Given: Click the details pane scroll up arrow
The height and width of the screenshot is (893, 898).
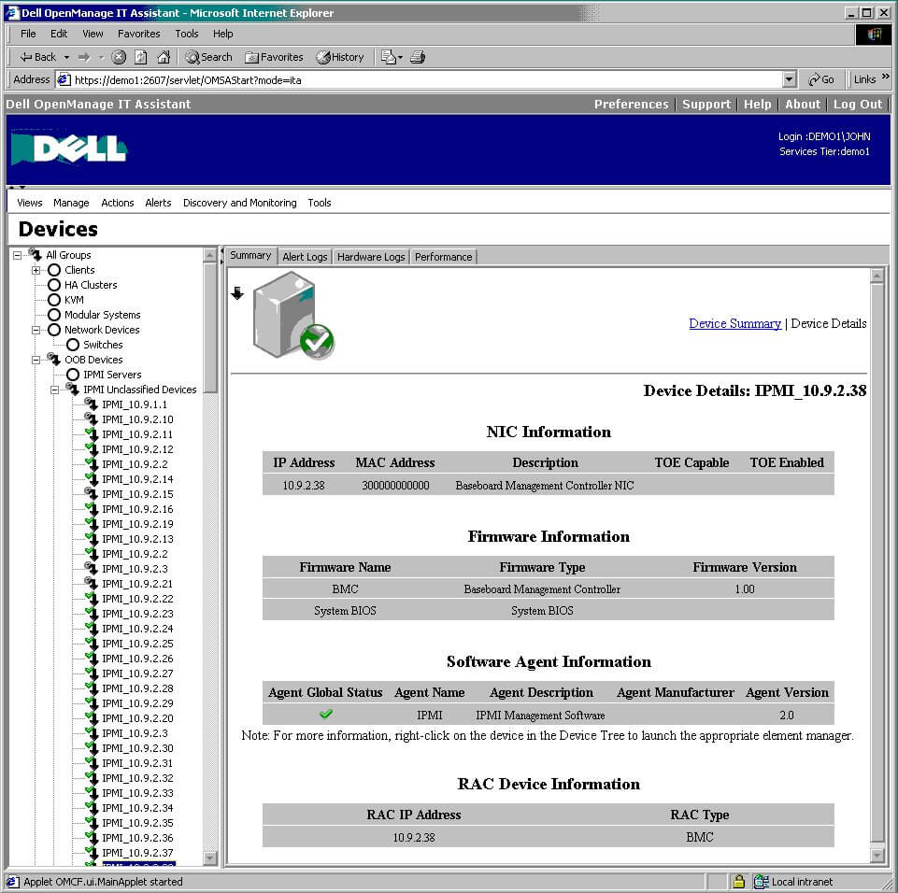Looking at the screenshot, I should (877, 276).
